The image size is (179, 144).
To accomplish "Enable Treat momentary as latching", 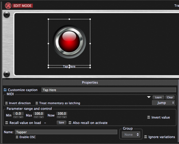I will click(x=37, y=103).
